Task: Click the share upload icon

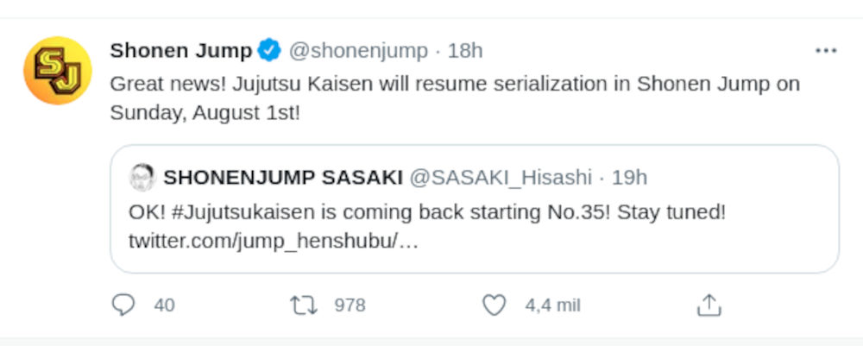Action: tap(709, 305)
